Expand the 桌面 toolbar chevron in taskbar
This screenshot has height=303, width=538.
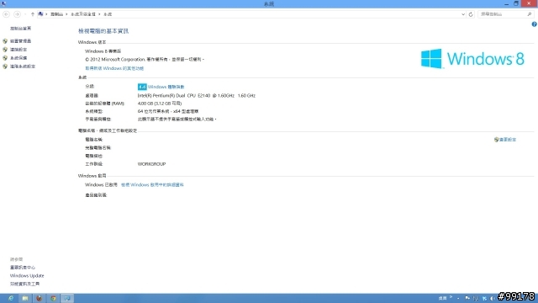pos(451,297)
